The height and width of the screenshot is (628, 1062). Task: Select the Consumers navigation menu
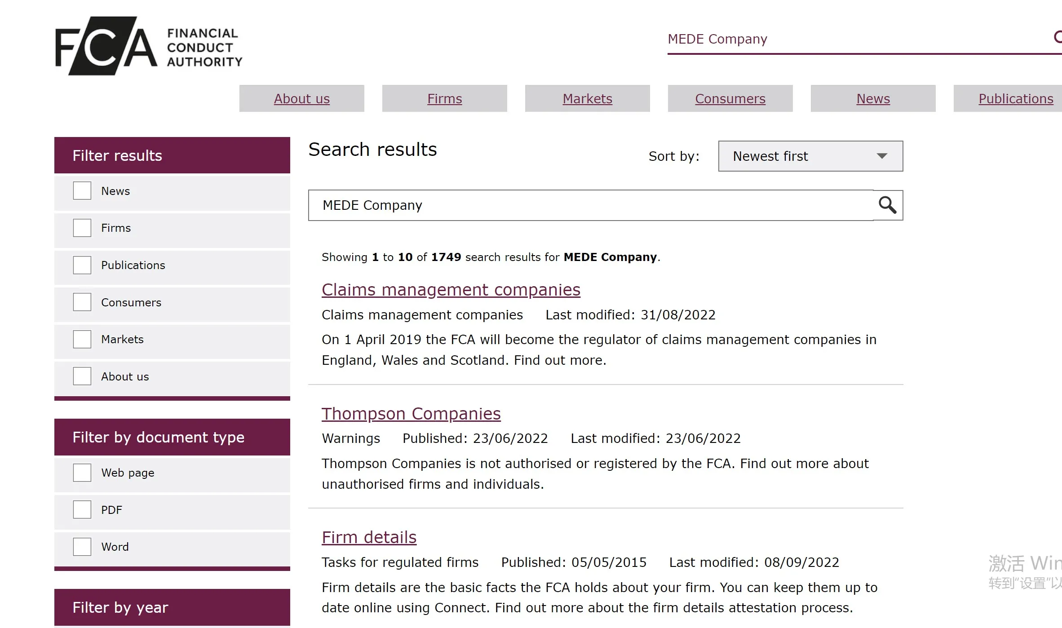pos(730,98)
